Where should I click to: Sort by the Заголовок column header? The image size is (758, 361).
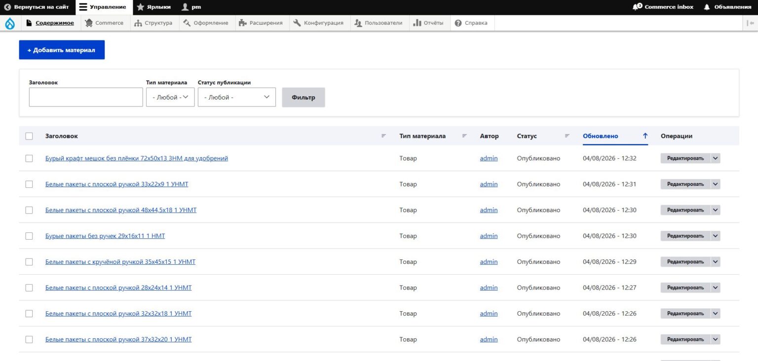coord(62,136)
